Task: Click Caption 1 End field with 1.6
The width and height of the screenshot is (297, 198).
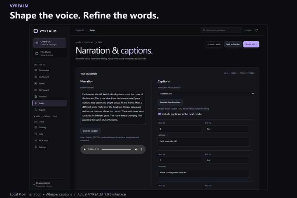Action: pos(227,129)
